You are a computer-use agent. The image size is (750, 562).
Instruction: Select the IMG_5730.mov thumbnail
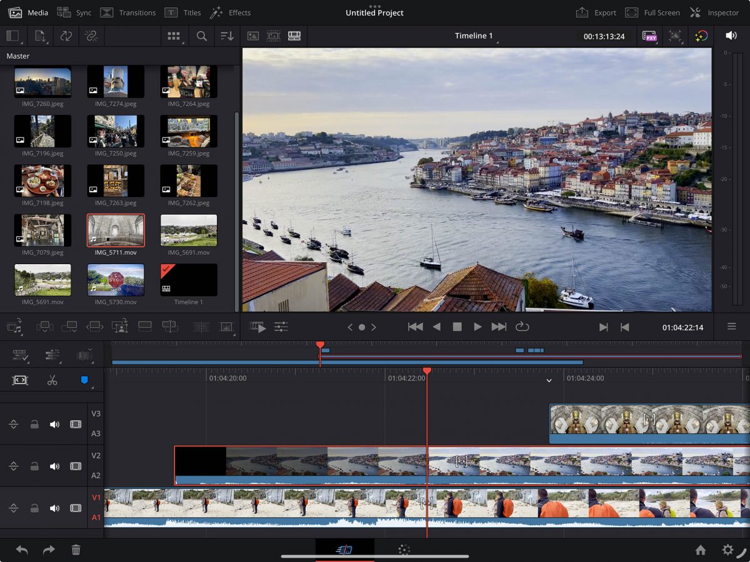(x=116, y=280)
